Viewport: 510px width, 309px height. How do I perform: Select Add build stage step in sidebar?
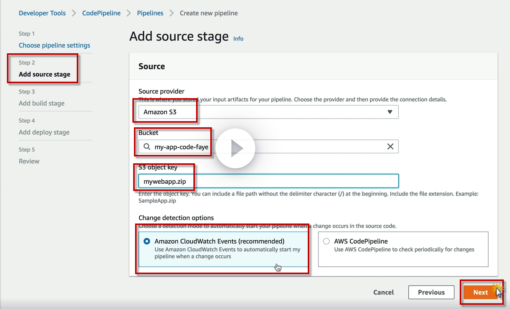point(41,103)
